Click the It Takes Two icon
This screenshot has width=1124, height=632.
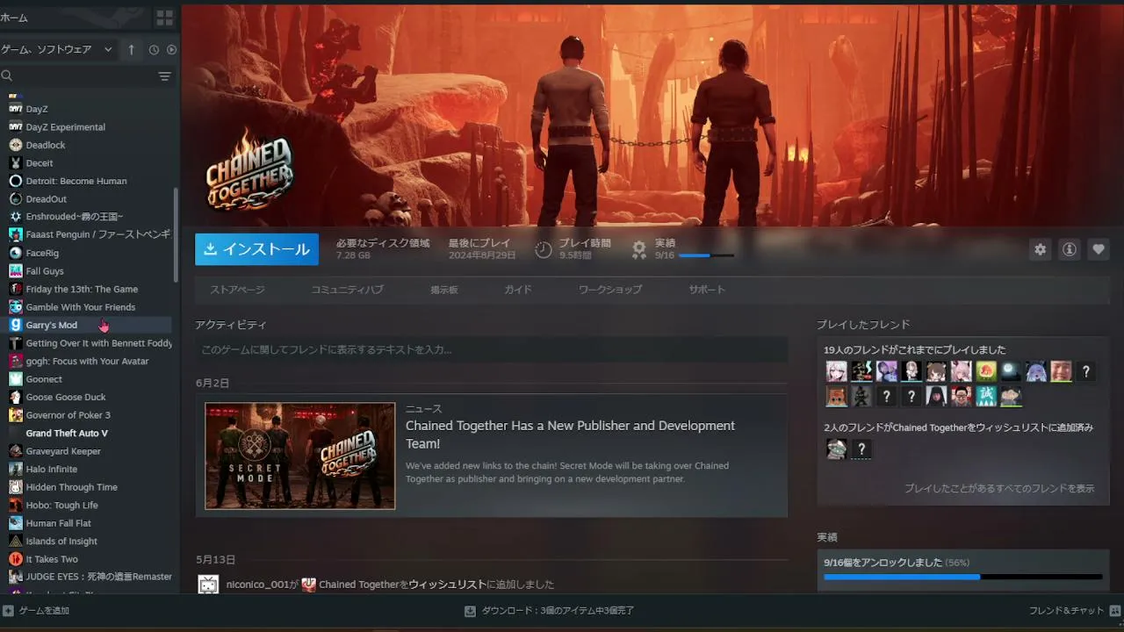(x=15, y=559)
